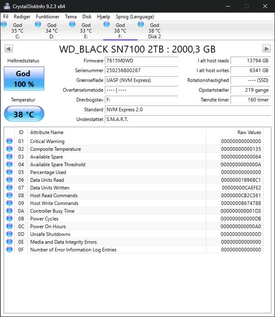Select drive C: status orb at 35 °C

coord(4,25)
